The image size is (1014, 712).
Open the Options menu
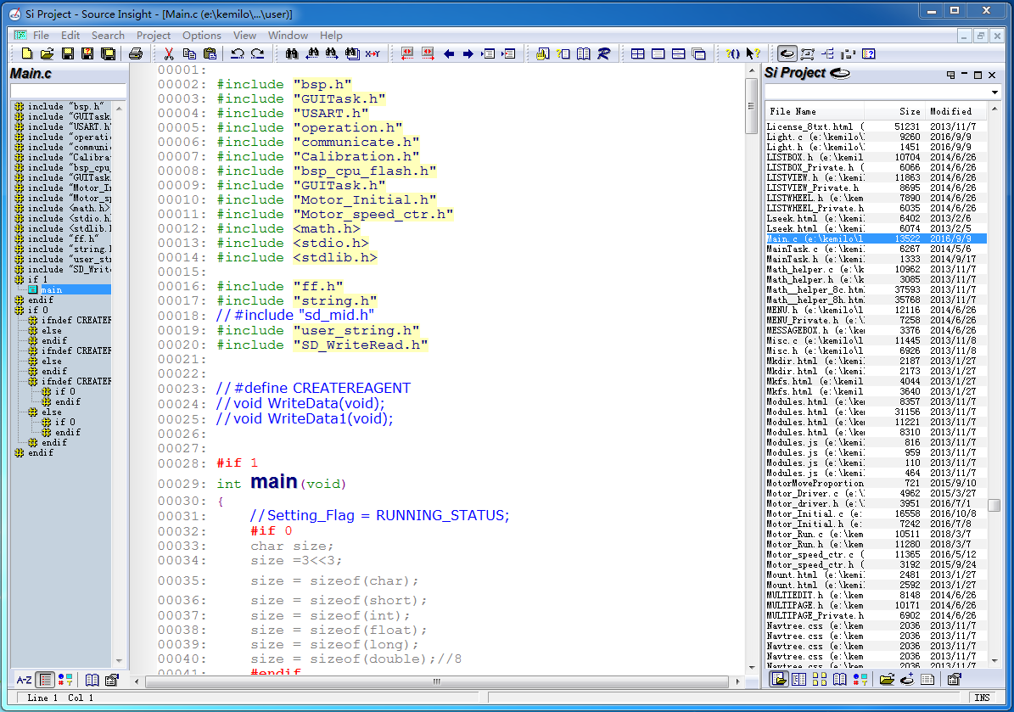pos(202,35)
